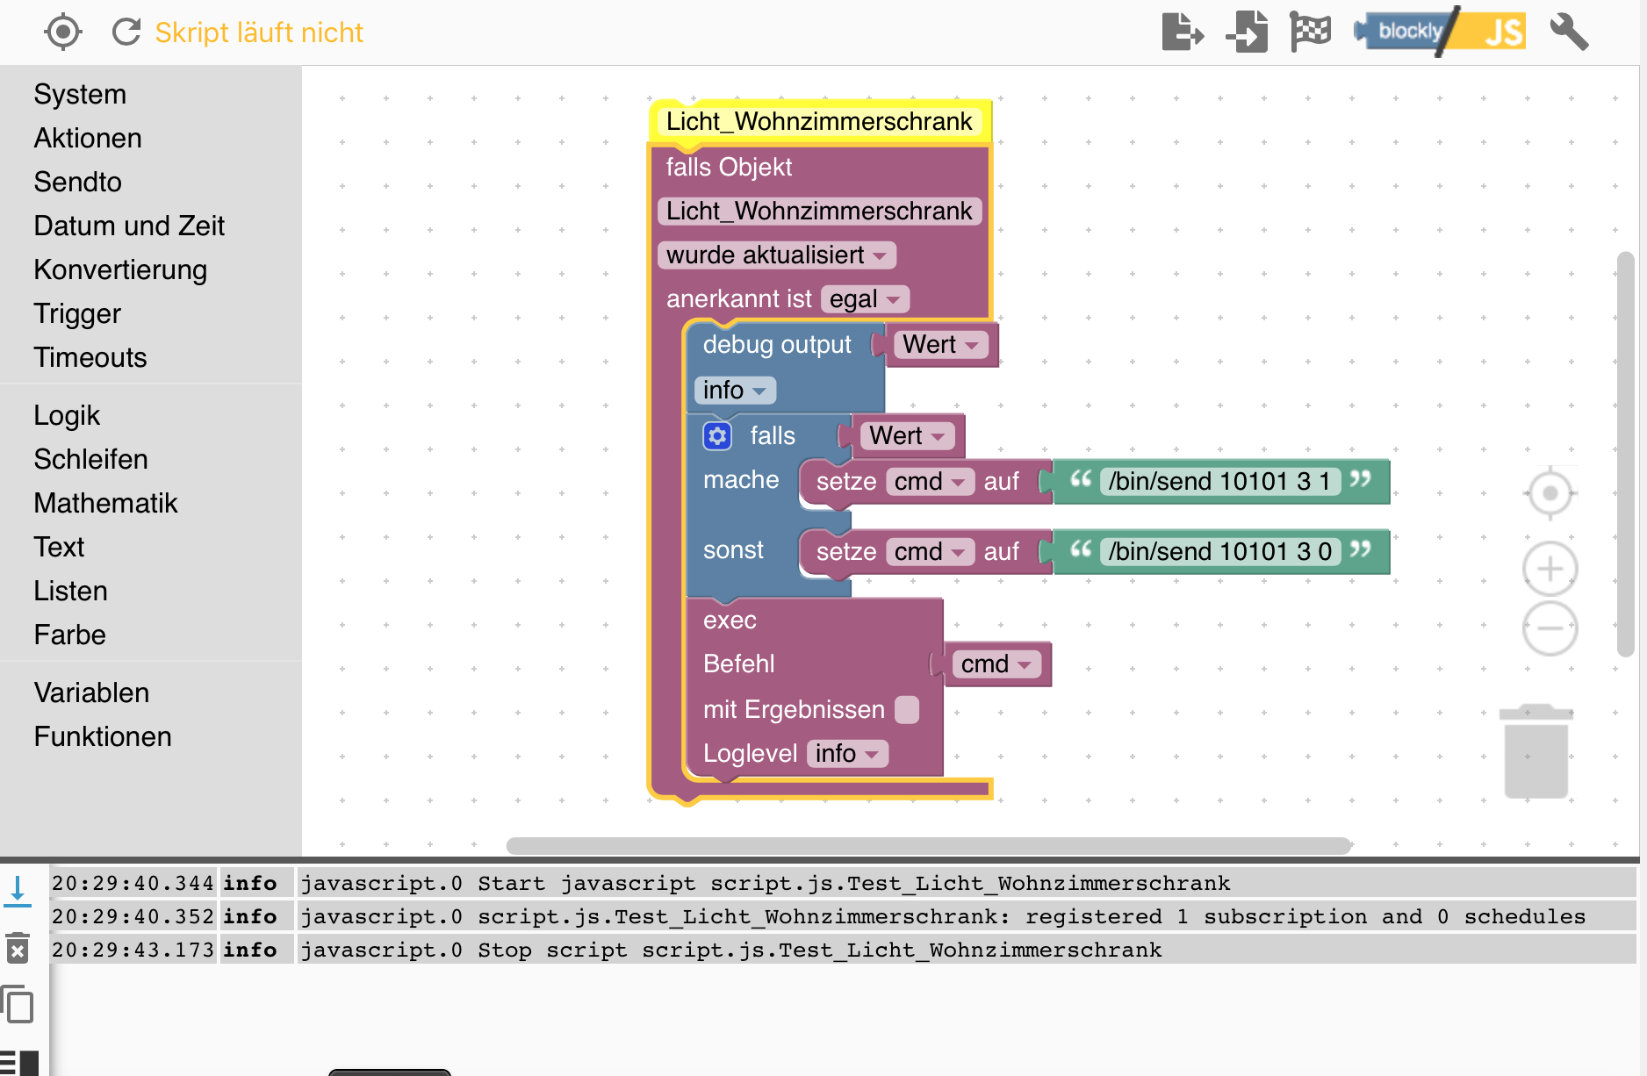The image size is (1647, 1076).
Task: Click the 'Skript läuft nicht' status text
Action: [x=259, y=32]
